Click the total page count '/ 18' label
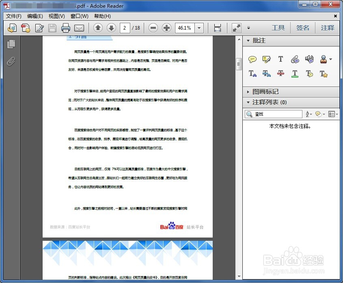The width and height of the screenshot is (343, 283). 136,28
